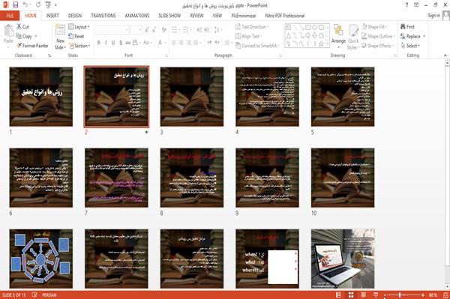The width and height of the screenshot is (450, 299).
Task: Select slide 10 thumbnail
Action: point(343,178)
